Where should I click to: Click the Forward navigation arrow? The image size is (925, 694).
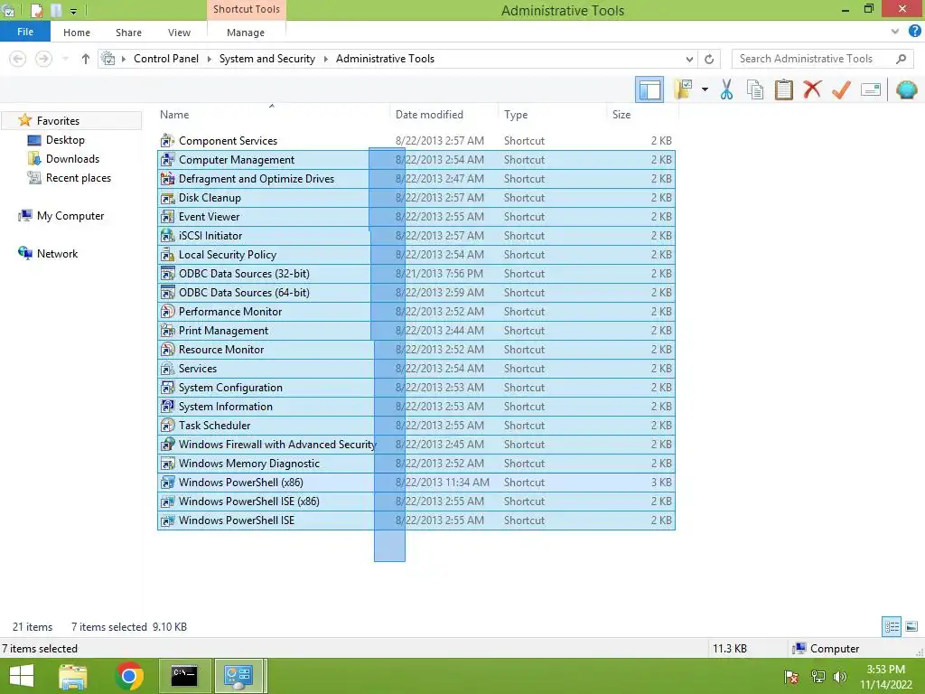[x=43, y=59]
